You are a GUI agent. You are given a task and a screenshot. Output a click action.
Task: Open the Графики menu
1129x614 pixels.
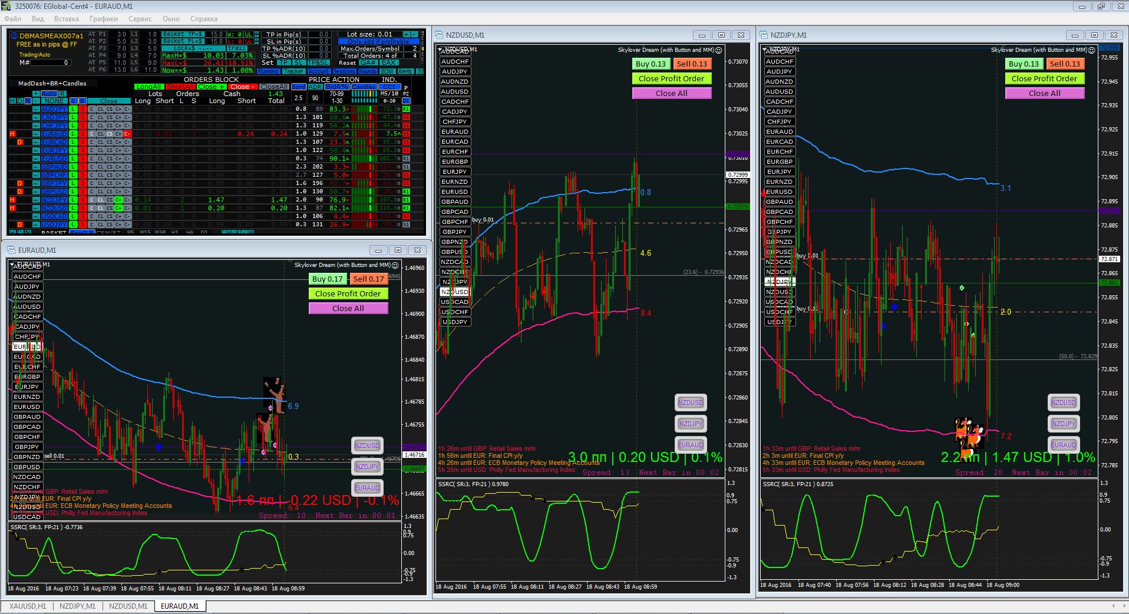[104, 19]
